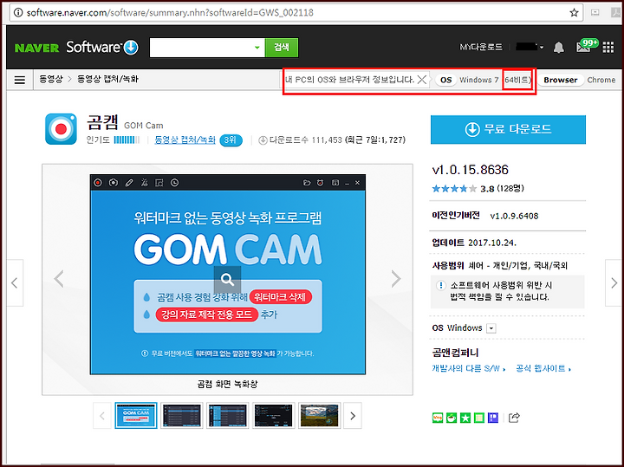Image resolution: width=624 pixels, height=467 pixels.
Task: Click the (128명) reviewer count
Action: [x=510, y=189]
